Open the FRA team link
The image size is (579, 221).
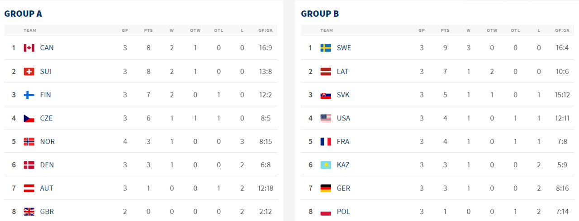343,142
